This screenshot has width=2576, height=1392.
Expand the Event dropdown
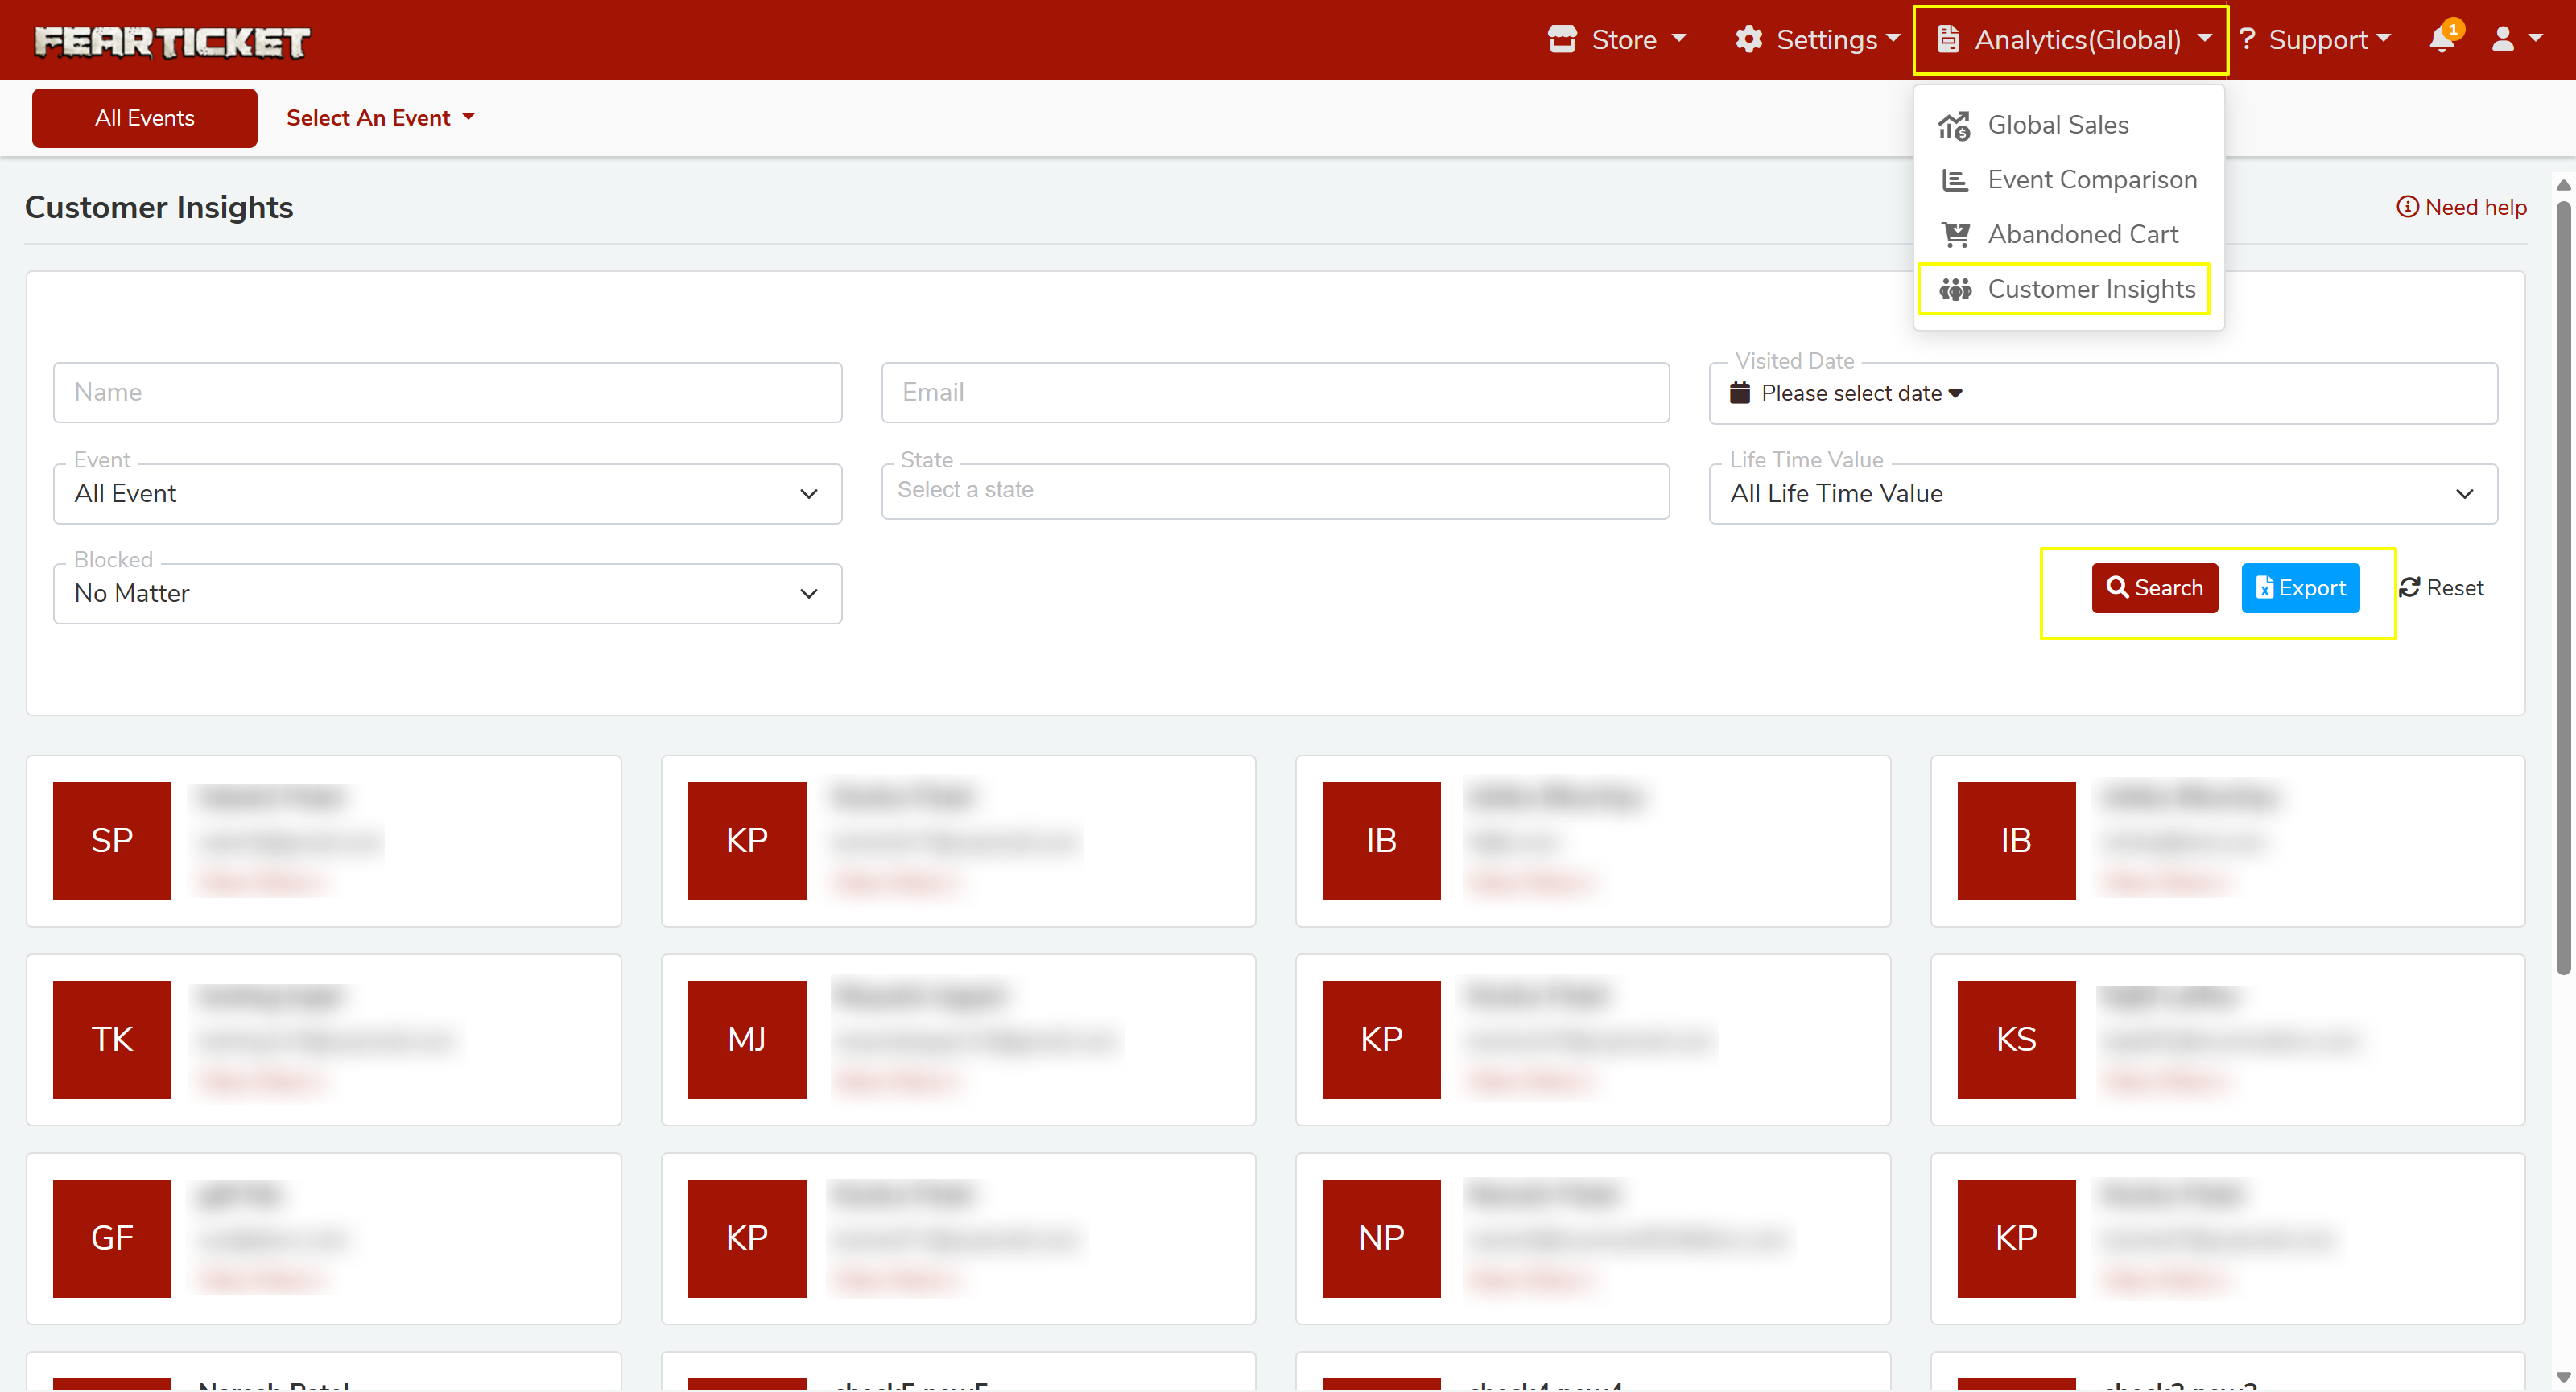(447, 494)
